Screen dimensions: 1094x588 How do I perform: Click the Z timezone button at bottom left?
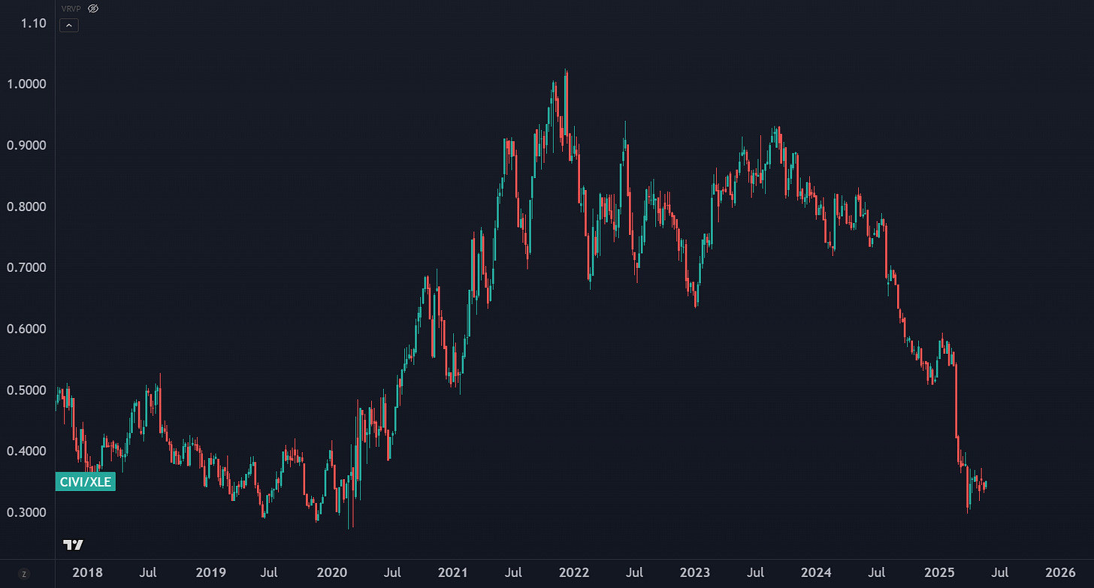pyautogui.click(x=24, y=574)
